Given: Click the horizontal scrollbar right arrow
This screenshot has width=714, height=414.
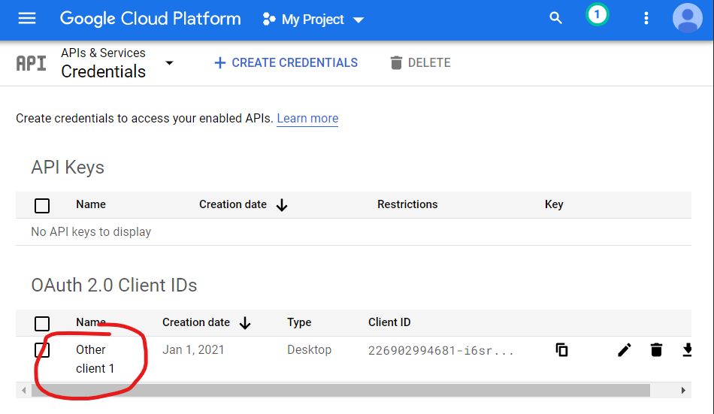Looking at the screenshot, I should (x=683, y=391).
